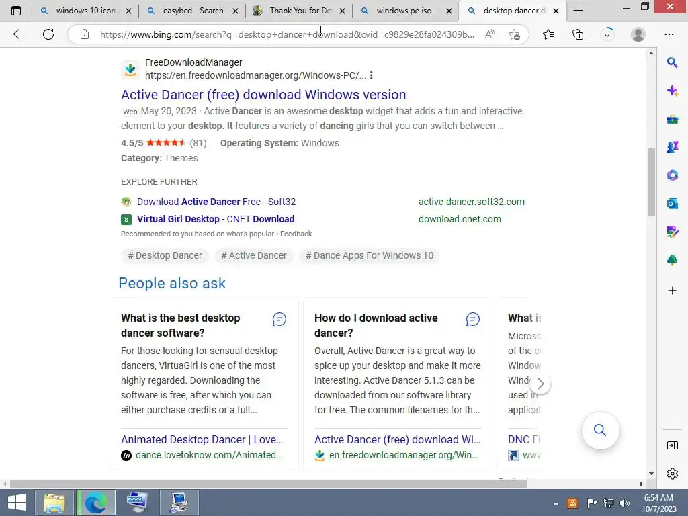
Task: Open Virtual Girl Desktop - CNET Download link
Action: [x=216, y=219]
